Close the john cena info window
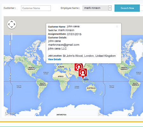 coord(117,27)
